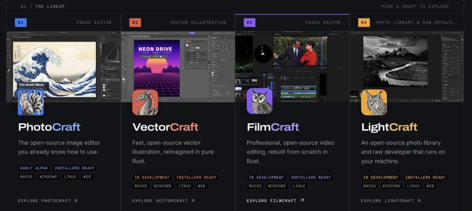Click the MACOS tag under FilmCraft
The image size is (472, 211).
(255, 186)
